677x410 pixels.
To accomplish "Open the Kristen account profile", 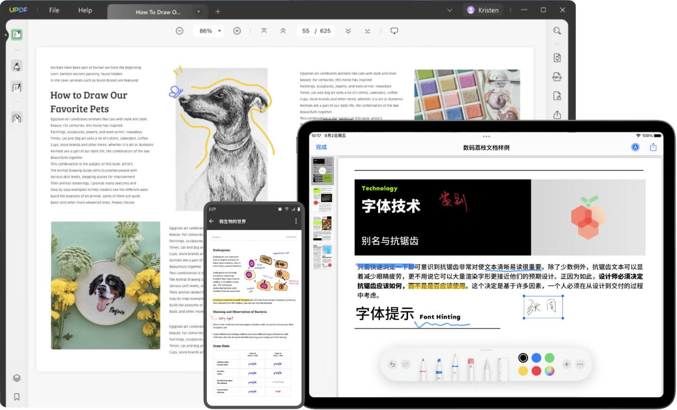I will tap(483, 10).
